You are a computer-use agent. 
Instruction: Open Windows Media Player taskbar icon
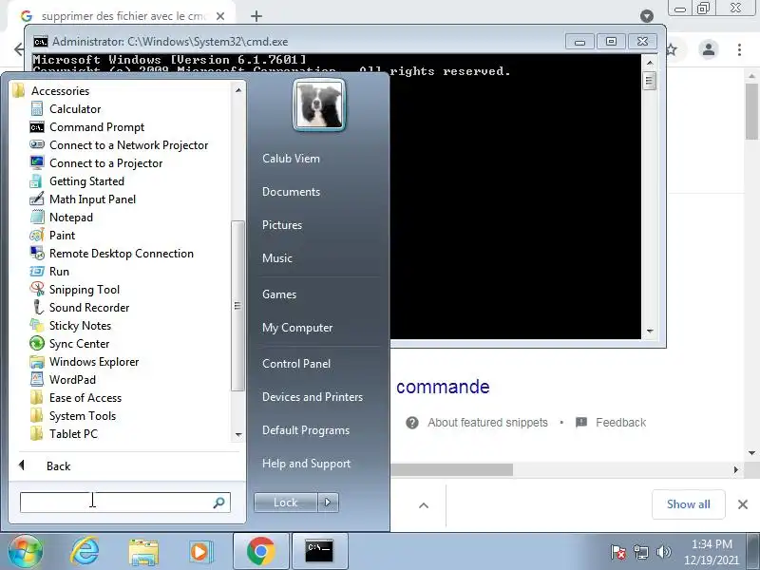pos(200,552)
